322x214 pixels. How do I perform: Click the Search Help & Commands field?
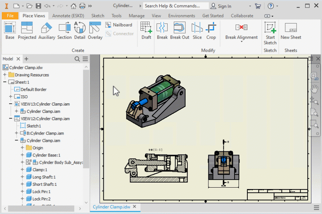173,6
